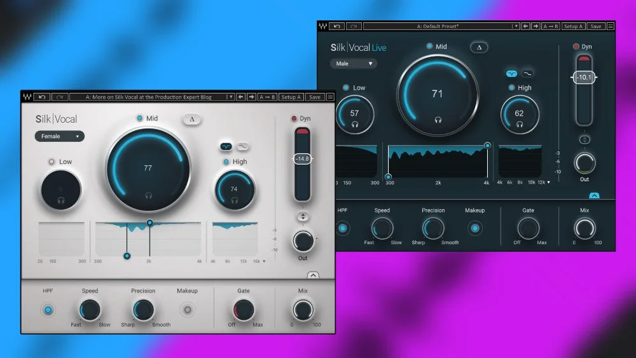Toggle High band in Silk Vocal Live
Image resolution: width=636 pixels, height=358 pixels.
click(511, 88)
